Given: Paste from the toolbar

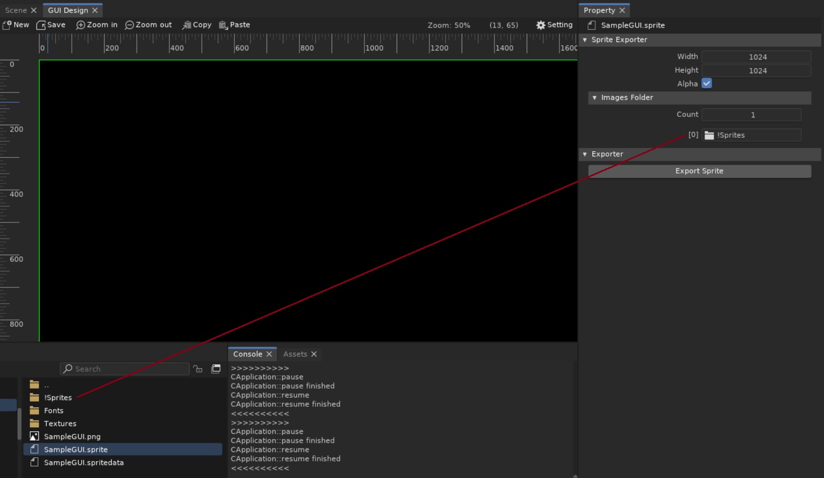Looking at the screenshot, I should 234,25.
